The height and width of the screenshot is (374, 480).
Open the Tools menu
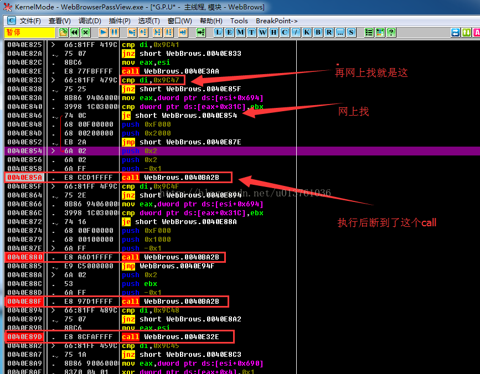click(239, 21)
